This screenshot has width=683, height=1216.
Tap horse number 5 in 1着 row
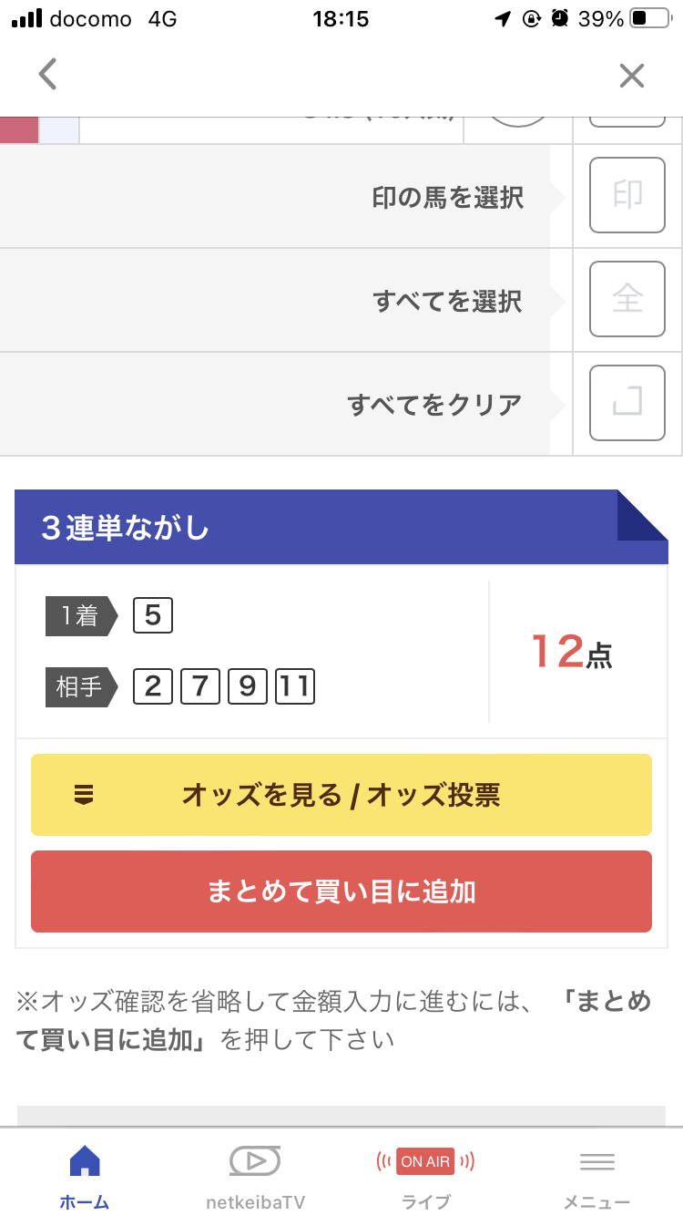153,616
